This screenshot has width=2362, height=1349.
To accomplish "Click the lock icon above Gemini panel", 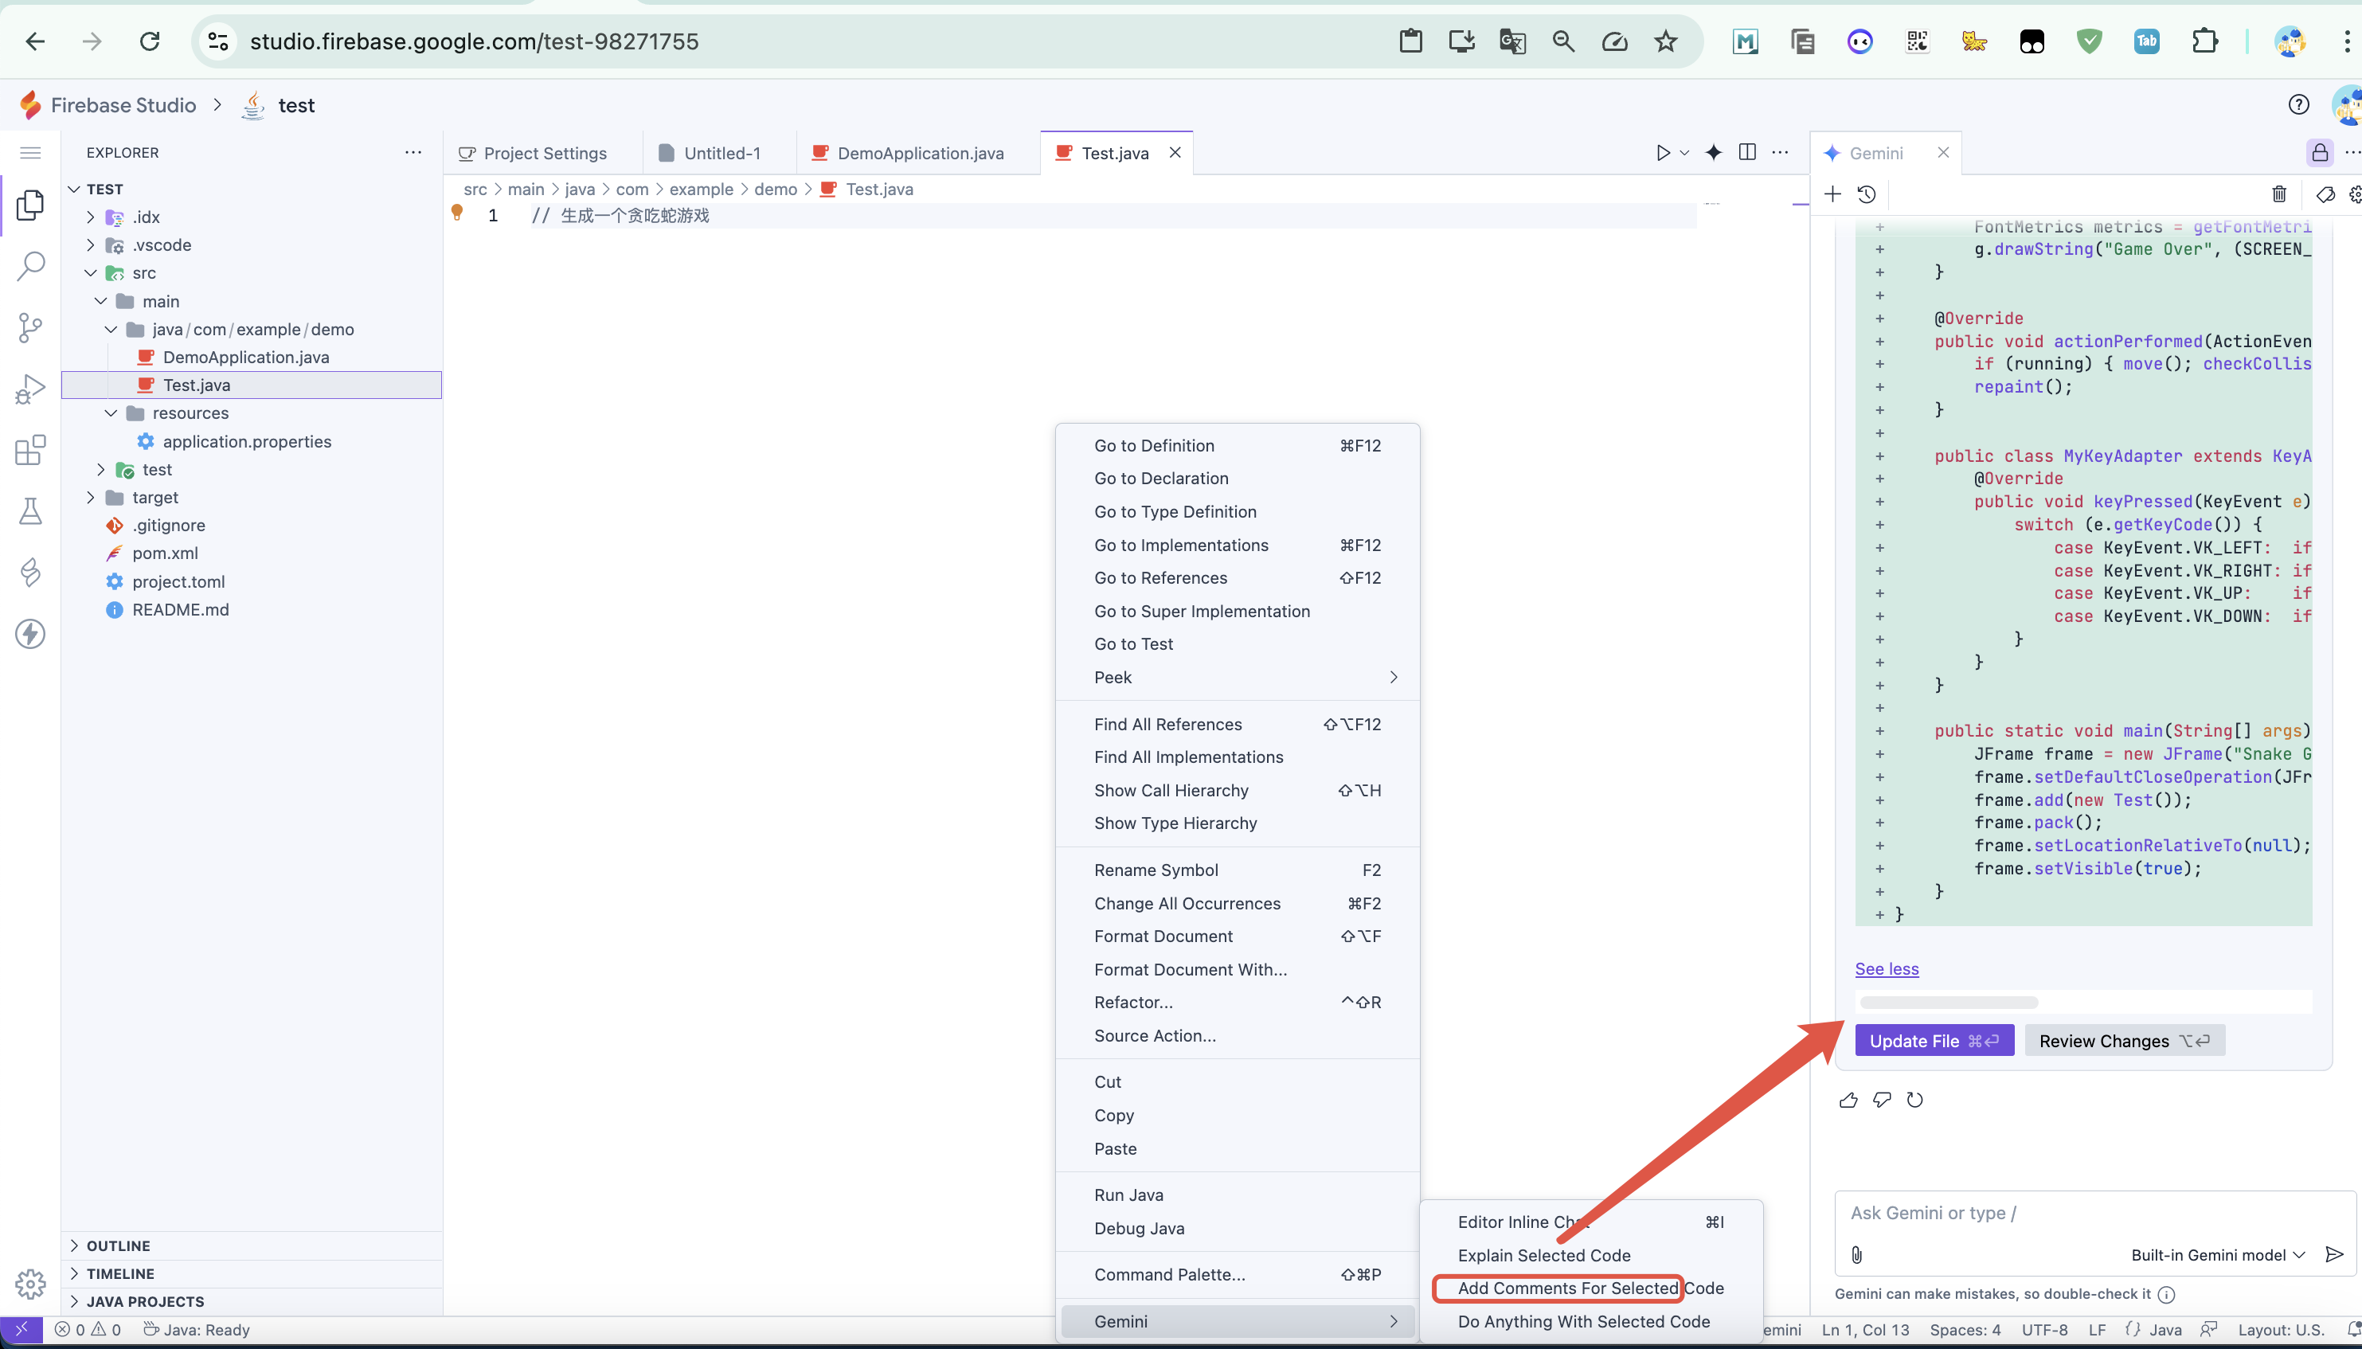I will [x=2319, y=153].
